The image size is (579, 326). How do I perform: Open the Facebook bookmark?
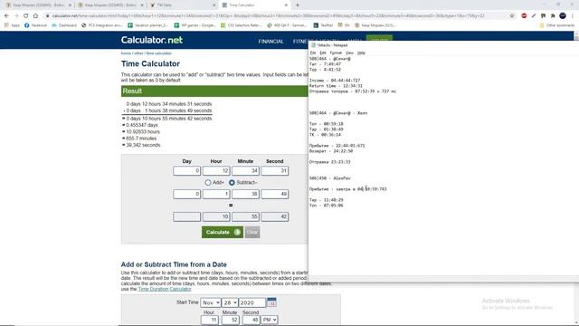click(35, 25)
